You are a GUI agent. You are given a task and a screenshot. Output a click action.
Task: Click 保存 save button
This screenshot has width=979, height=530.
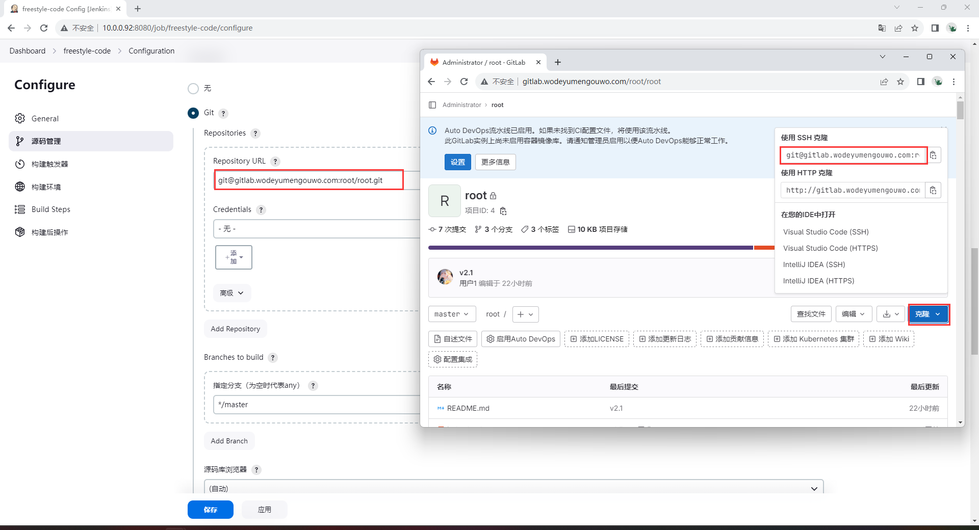211,510
